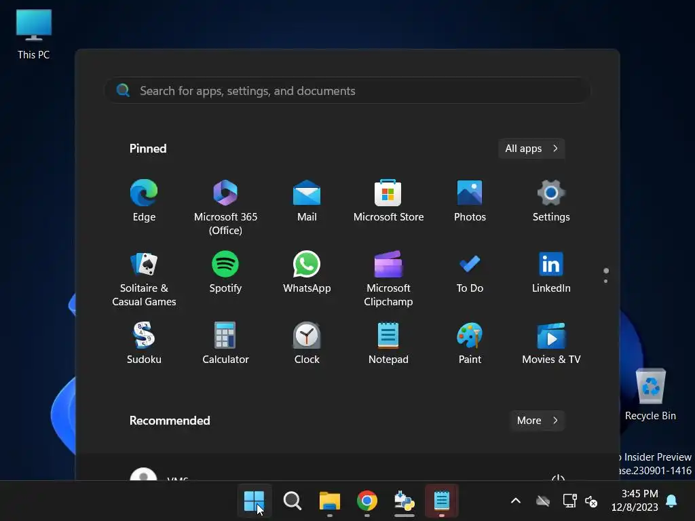Open File Explorer from the taskbar
Screen dimensions: 695x521
pos(329,501)
